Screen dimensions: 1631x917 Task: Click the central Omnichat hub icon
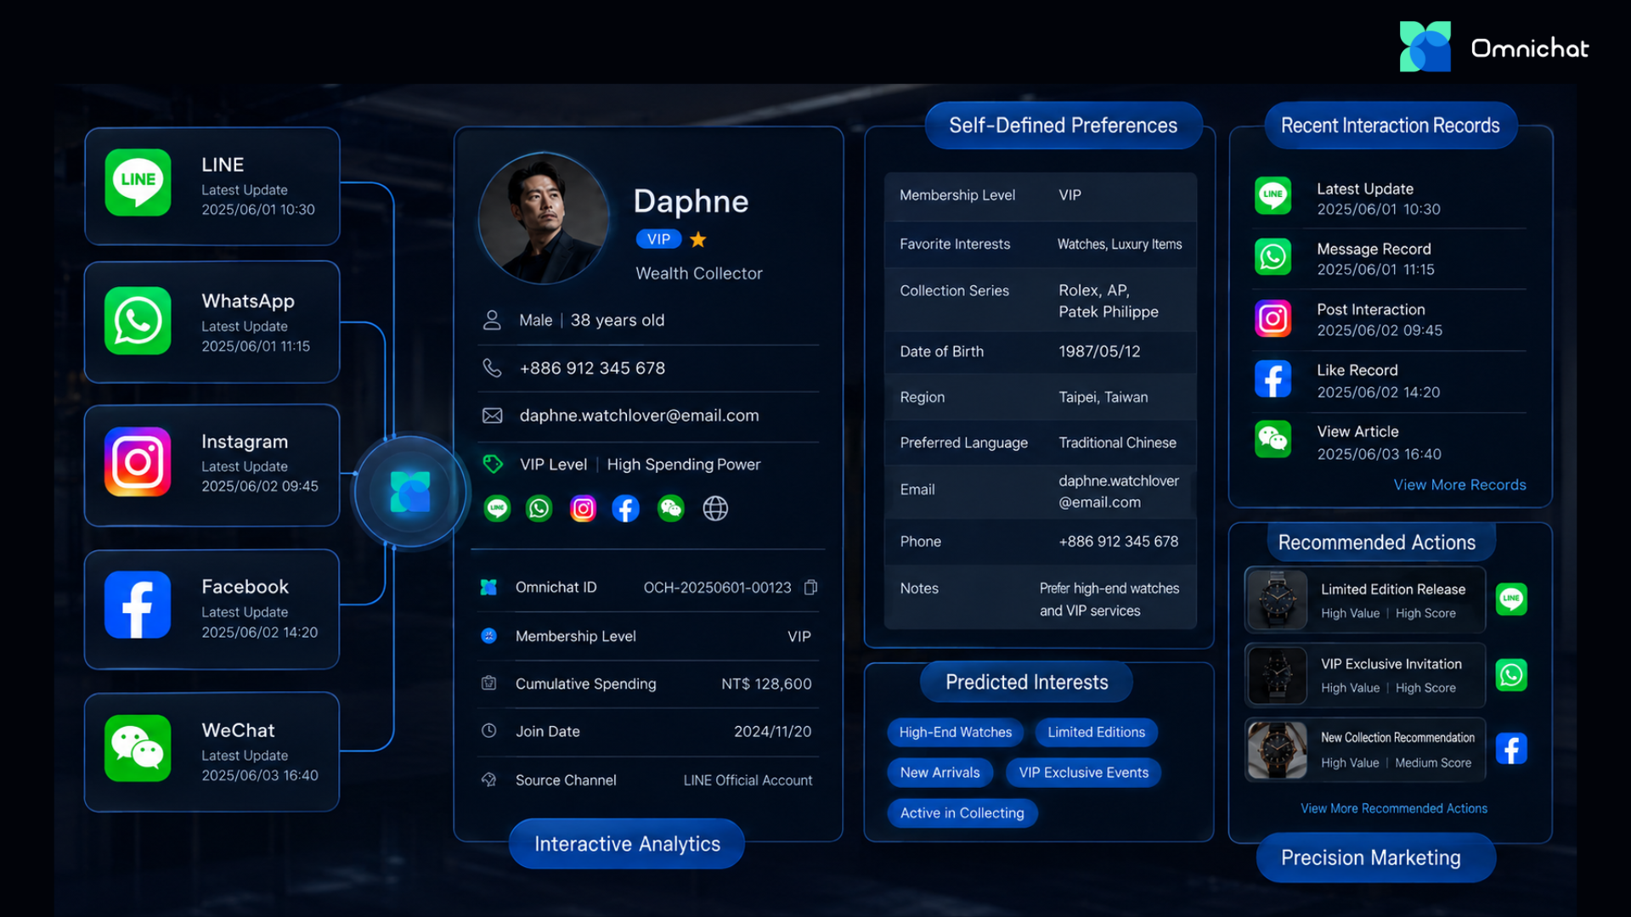click(410, 492)
